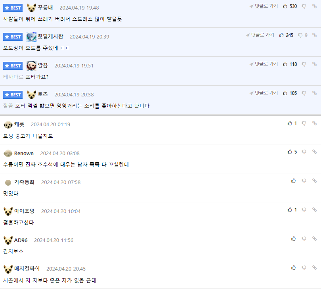The image size is (321, 290).
Task: Thumbs down Renown's comment
Action: click(x=304, y=152)
